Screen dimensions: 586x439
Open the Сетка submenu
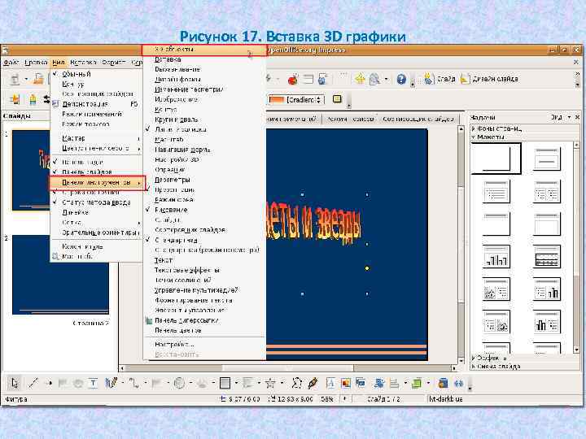point(96,223)
